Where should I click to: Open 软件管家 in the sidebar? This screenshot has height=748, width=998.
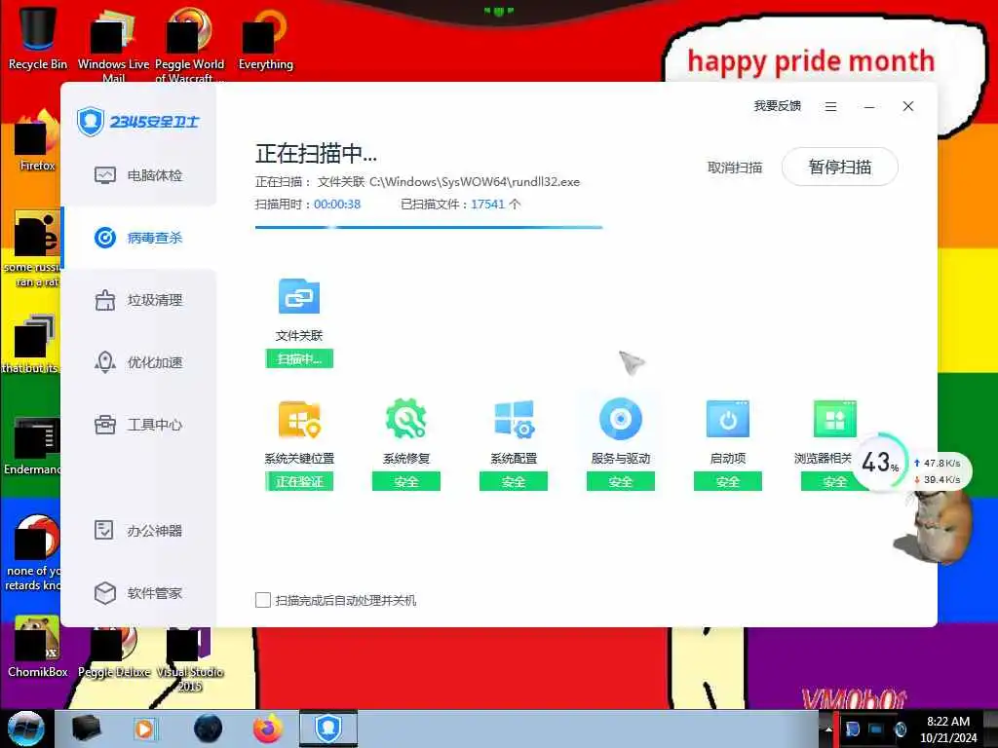click(x=138, y=593)
